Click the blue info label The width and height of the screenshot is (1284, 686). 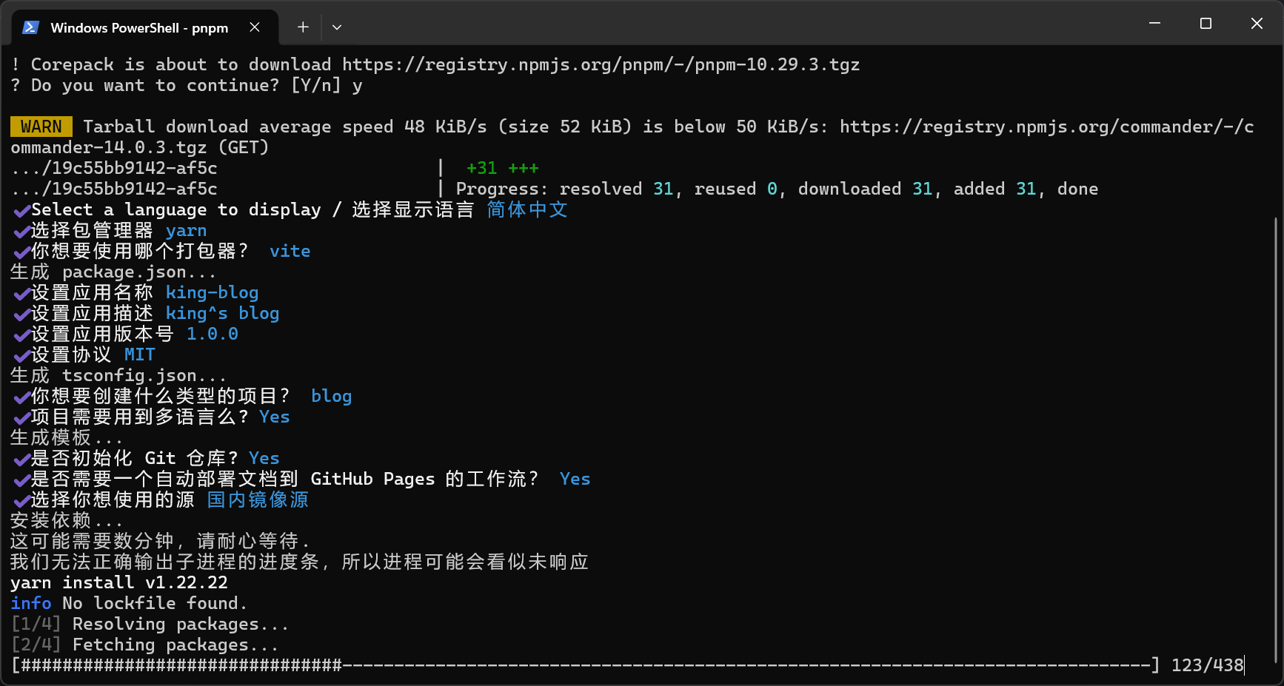(x=31, y=603)
